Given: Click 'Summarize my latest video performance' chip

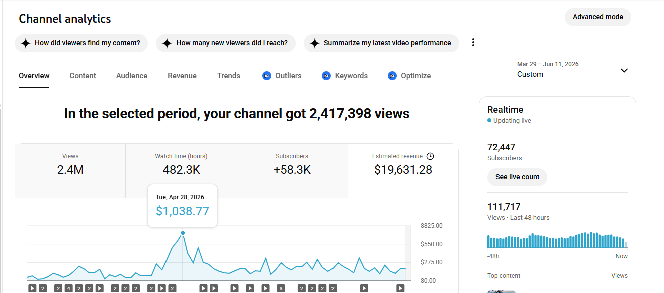Looking at the screenshot, I should pyautogui.click(x=381, y=43).
